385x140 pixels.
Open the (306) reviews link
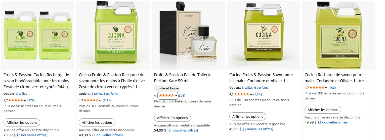[182, 95]
